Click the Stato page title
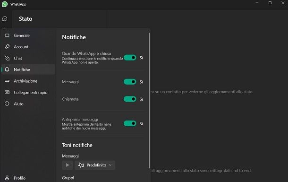Screen dimensions: 288x182 [25, 19]
